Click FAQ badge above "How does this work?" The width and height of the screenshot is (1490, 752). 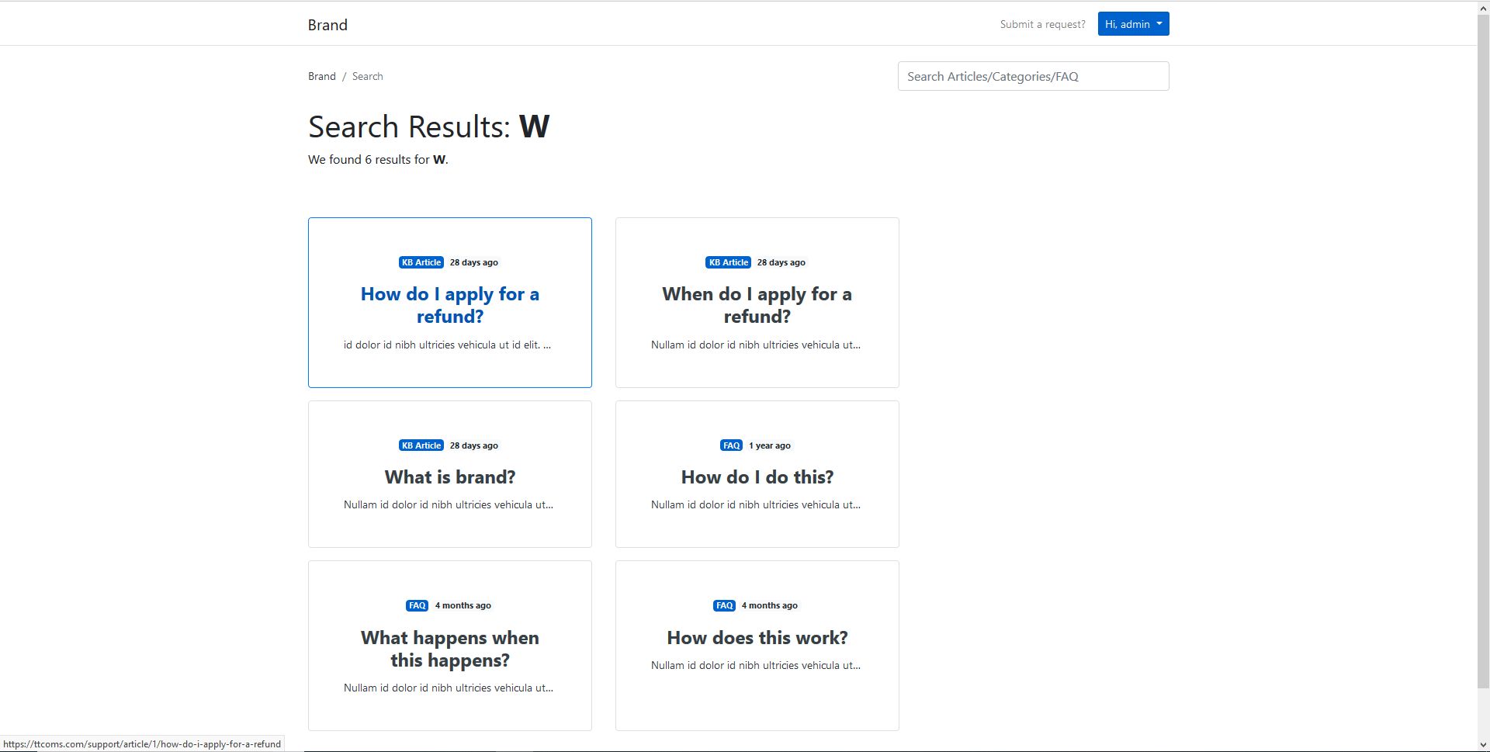724,605
